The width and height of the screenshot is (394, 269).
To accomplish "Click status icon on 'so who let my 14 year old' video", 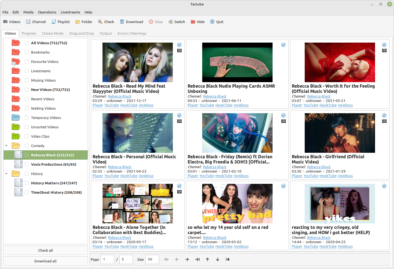I will coord(283,186).
